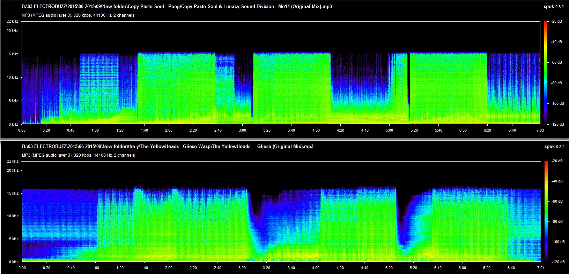Image resolution: width=569 pixels, height=274 pixels.
Task: Click the black dropout gap near 5:15 in top spectrogram
Action: pos(408,87)
